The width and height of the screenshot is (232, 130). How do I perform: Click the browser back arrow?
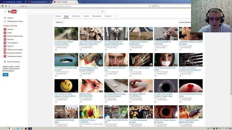[3, 6]
